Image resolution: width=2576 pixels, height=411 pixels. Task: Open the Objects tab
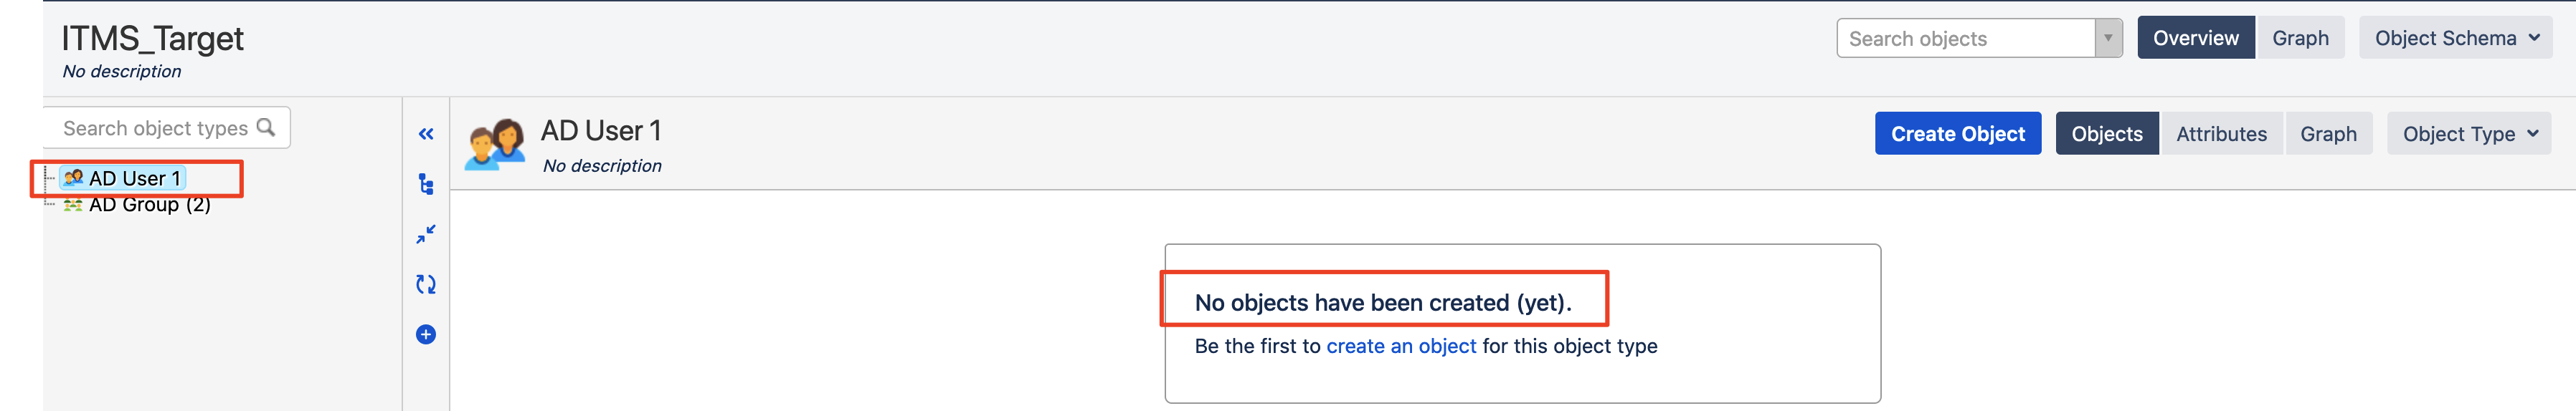(x=2107, y=134)
